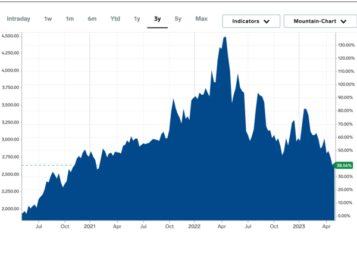
Task: Switch to the Intraday time range
Action: point(18,19)
